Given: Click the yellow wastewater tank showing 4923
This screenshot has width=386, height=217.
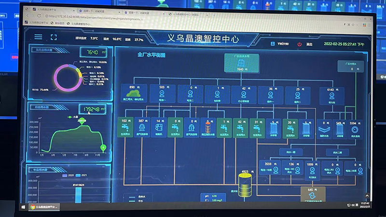Looking at the screenshot, I should coord(246,185).
